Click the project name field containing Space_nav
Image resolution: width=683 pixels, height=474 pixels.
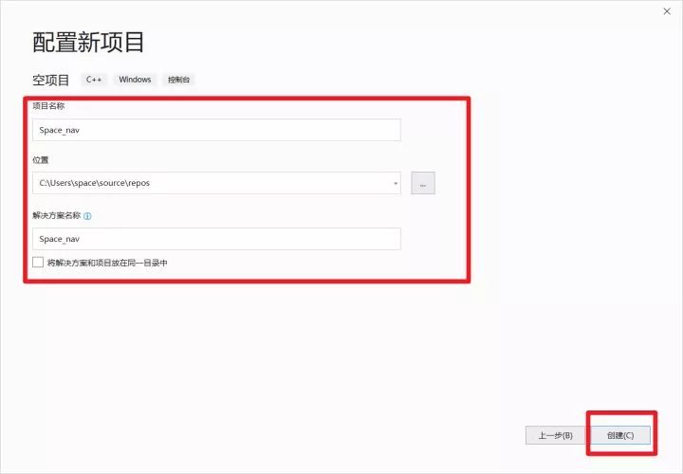(x=216, y=130)
